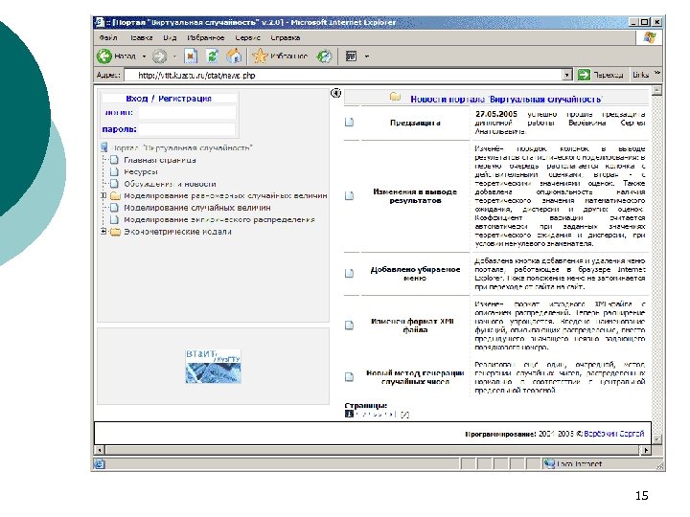The width and height of the screenshot is (690, 517).
Task: Open the address bar dropdown arrow
Action: 567,76
